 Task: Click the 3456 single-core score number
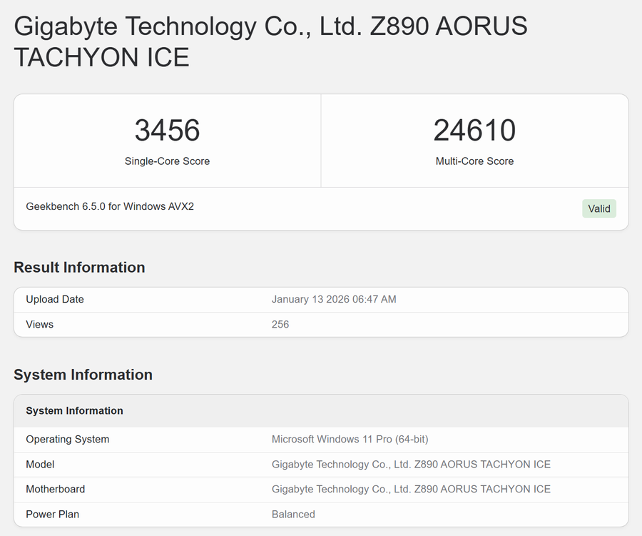pos(167,131)
